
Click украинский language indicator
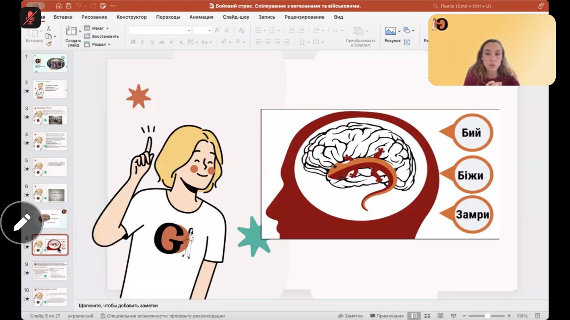coord(81,316)
